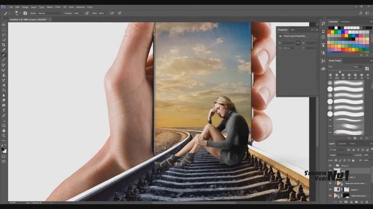Click the brush size value field
This screenshot has height=209, width=373.
click(x=357, y=67)
